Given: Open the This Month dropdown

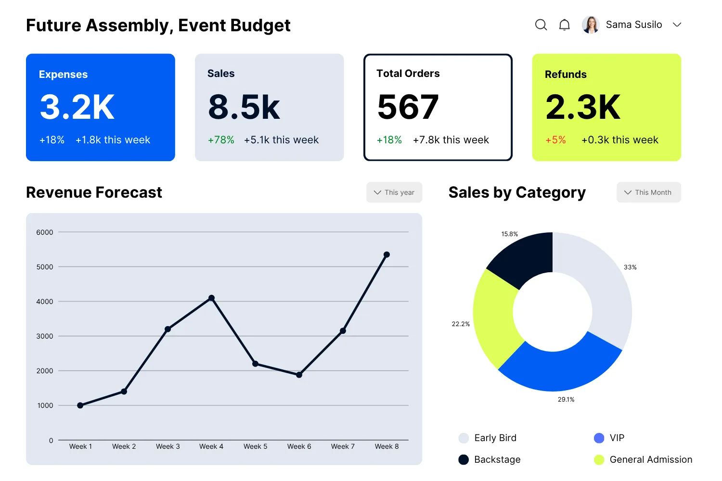Looking at the screenshot, I should coord(648,192).
